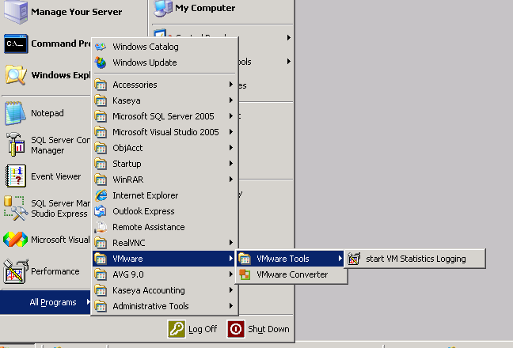Click the "Administrative Tools" text
Screen dimensions: 513x348
(x=151, y=306)
